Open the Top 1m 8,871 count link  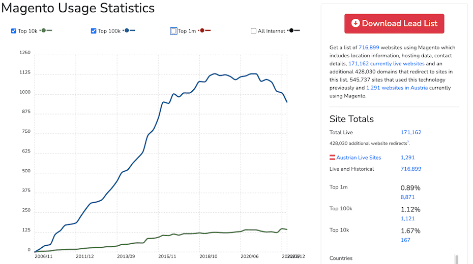[x=407, y=197]
